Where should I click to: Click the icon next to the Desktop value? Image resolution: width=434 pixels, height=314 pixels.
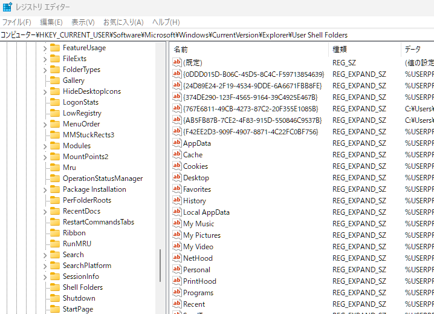point(177,178)
